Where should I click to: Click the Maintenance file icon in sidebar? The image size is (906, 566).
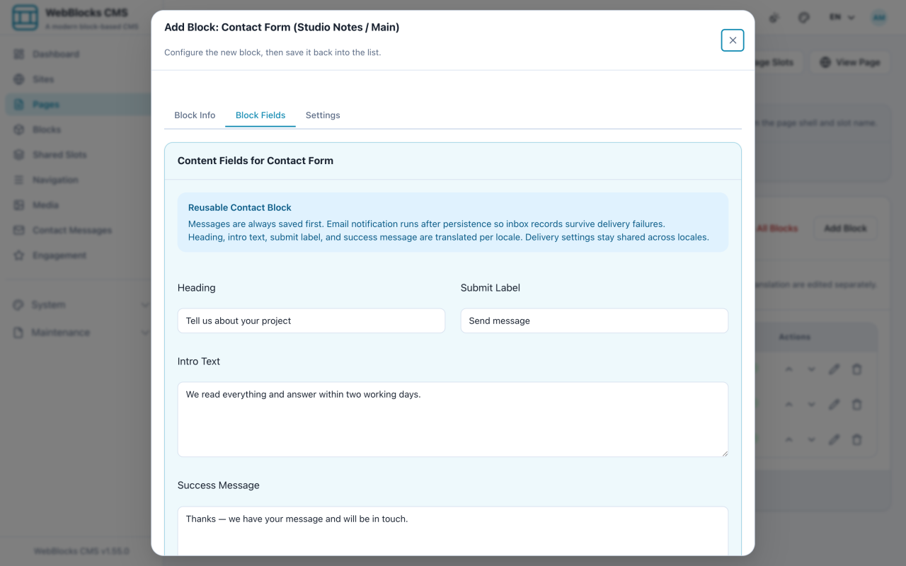pos(18,332)
